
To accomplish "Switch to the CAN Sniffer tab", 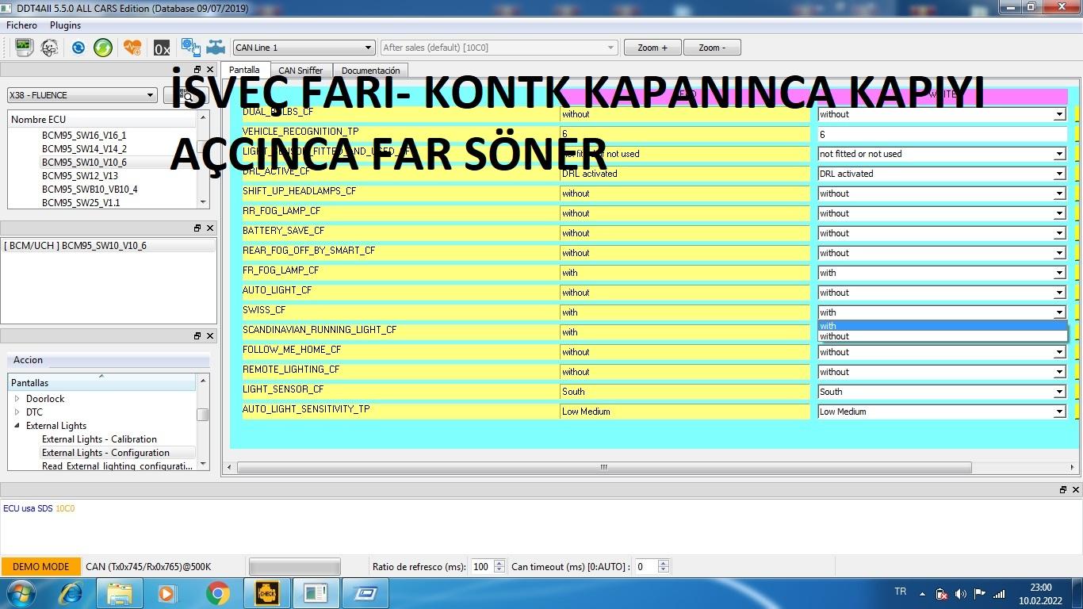I will [300, 71].
